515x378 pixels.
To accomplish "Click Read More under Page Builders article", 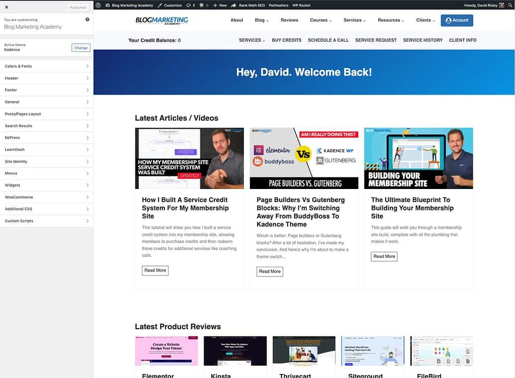I will click(270, 271).
